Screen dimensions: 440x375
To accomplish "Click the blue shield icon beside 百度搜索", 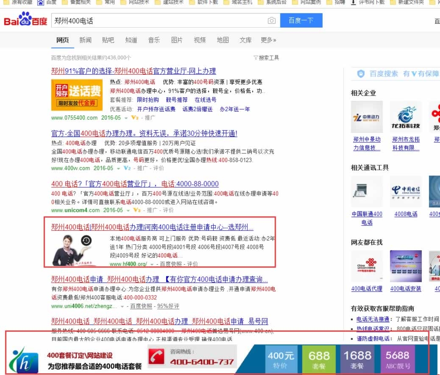I will pos(361,73).
